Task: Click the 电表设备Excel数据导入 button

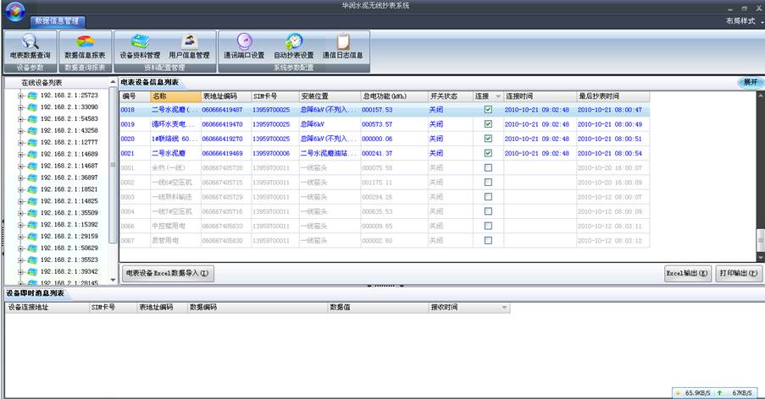Action: pyautogui.click(x=168, y=273)
